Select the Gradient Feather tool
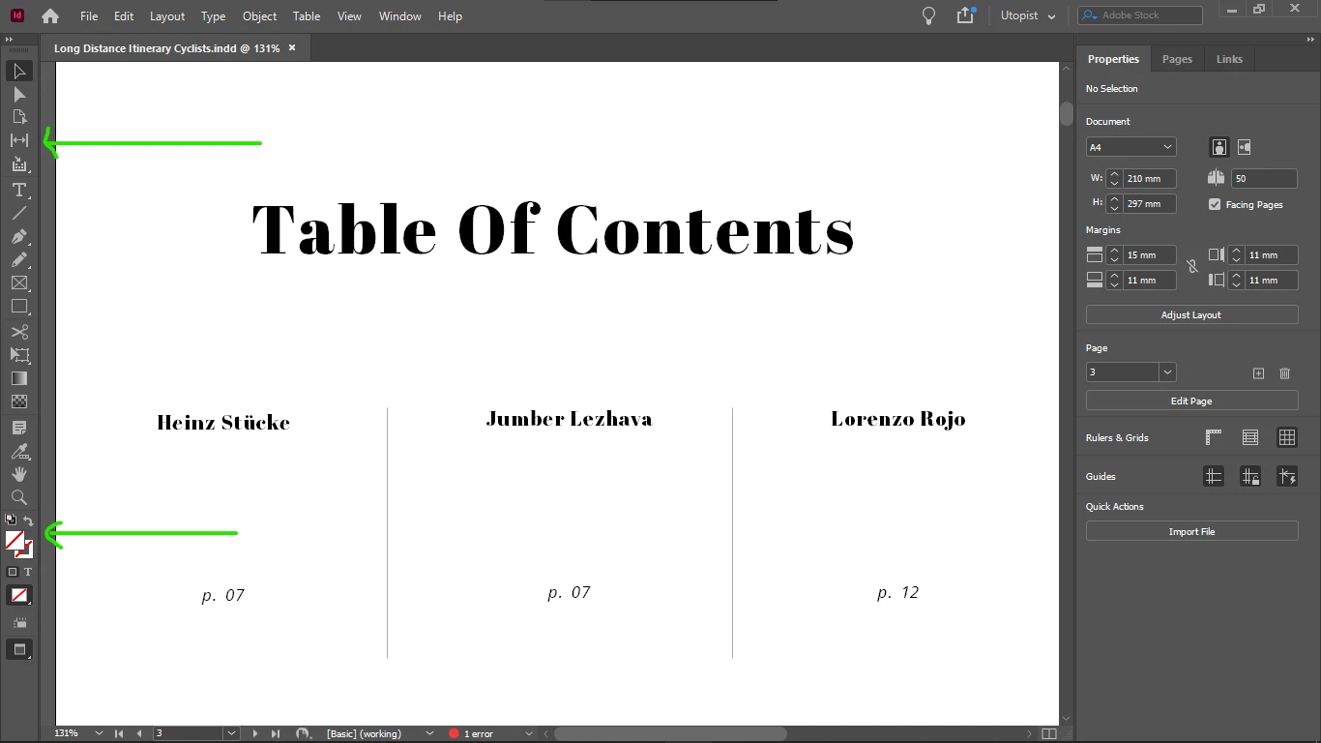 point(19,401)
